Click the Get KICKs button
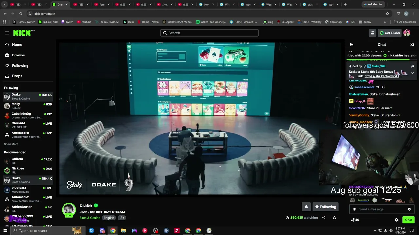Viewport: 419px width, 235px height. (x=390, y=33)
